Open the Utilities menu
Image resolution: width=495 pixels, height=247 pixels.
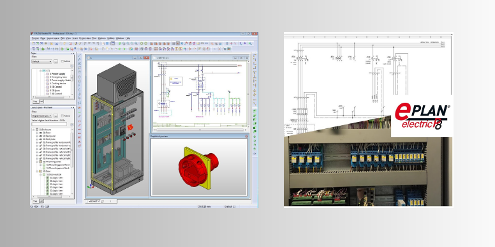point(110,38)
